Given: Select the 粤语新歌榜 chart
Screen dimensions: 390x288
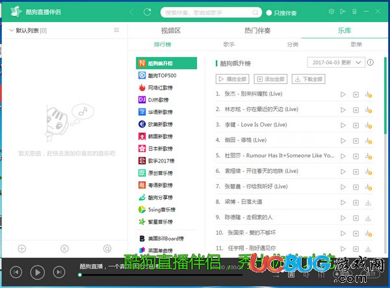Looking at the screenshot, I should (x=166, y=185).
